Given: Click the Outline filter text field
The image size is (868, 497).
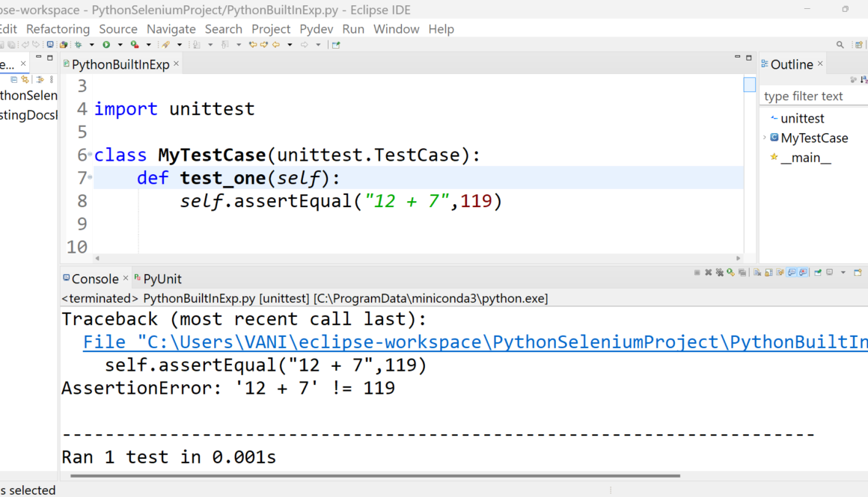Looking at the screenshot, I should tap(812, 96).
